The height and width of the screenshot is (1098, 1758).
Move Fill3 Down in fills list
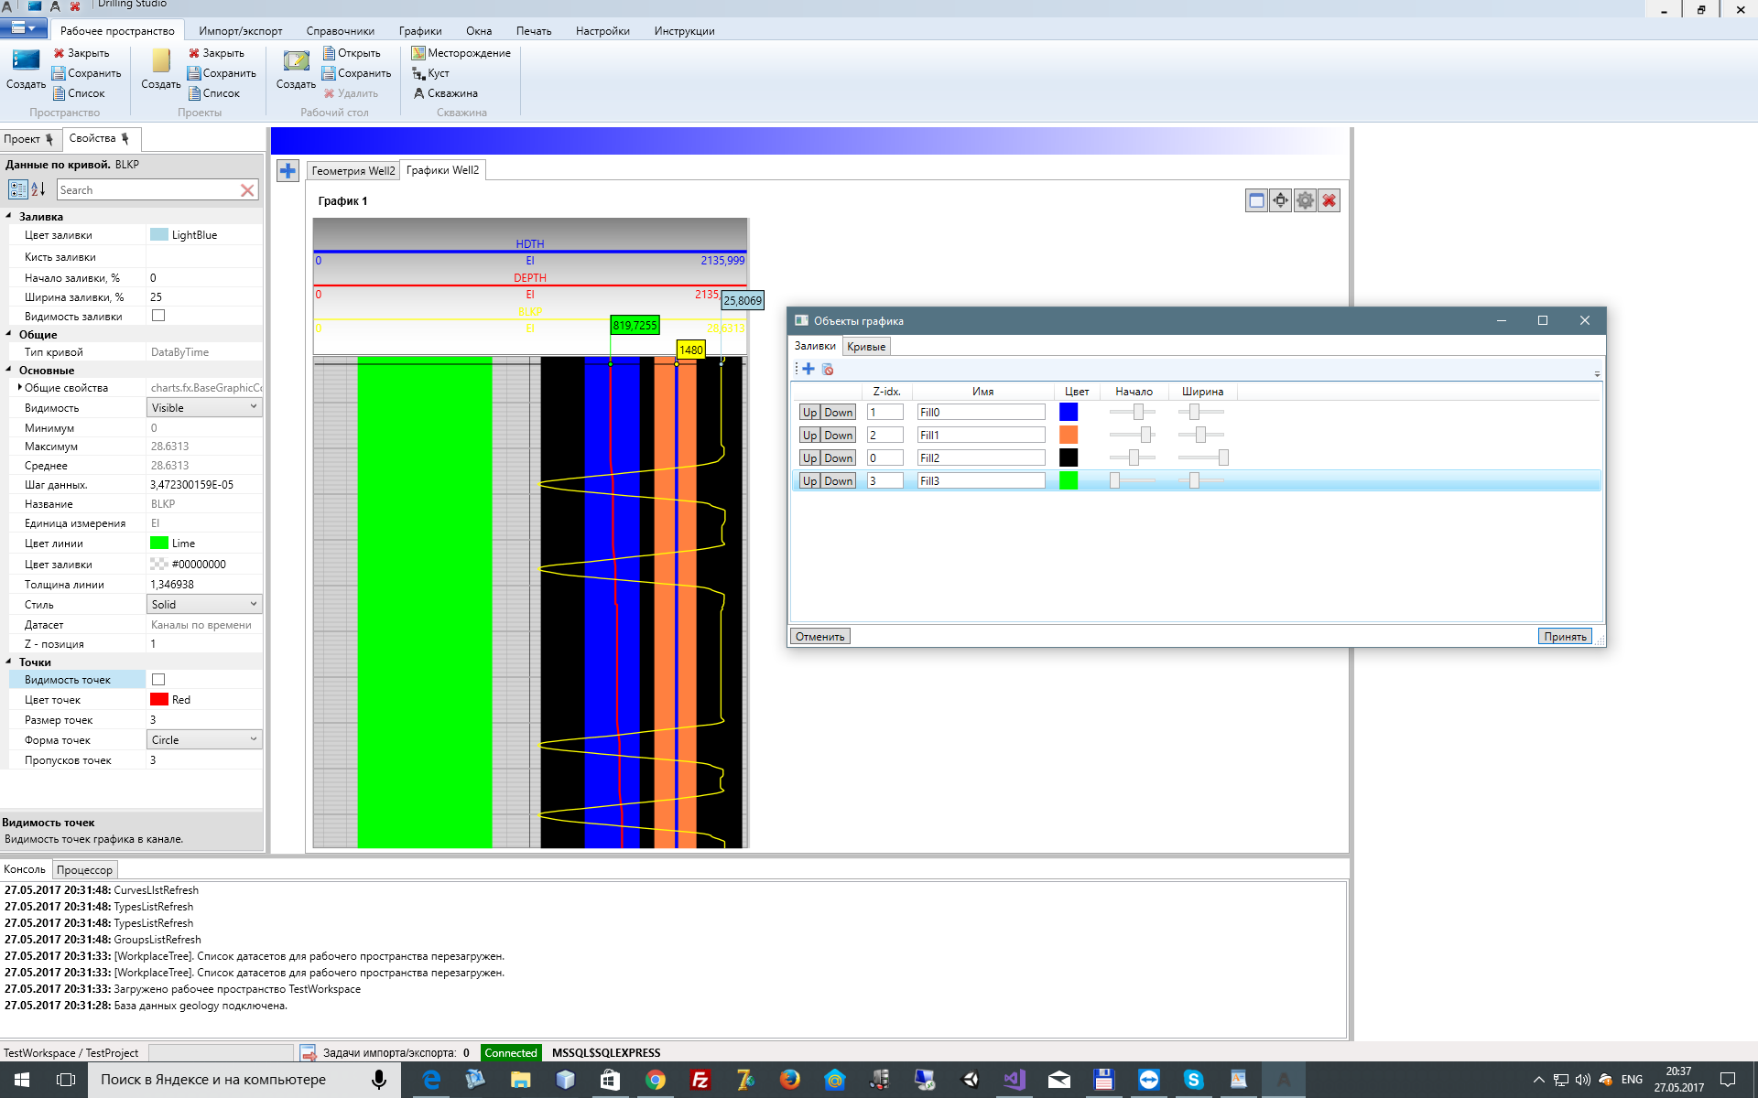point(838,481)
